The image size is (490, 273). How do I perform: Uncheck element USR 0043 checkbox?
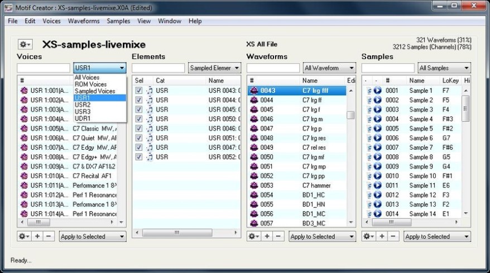tap(139, 90)
